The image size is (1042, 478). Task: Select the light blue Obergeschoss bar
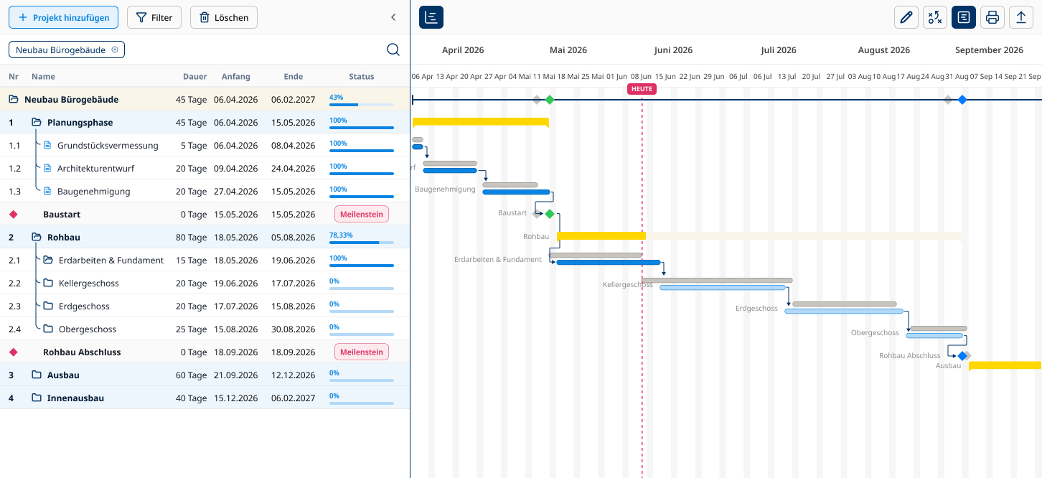pyautogui.click(x=934, y=335)
